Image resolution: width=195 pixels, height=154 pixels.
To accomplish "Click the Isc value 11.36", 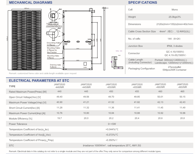I will tap(111, 108).
